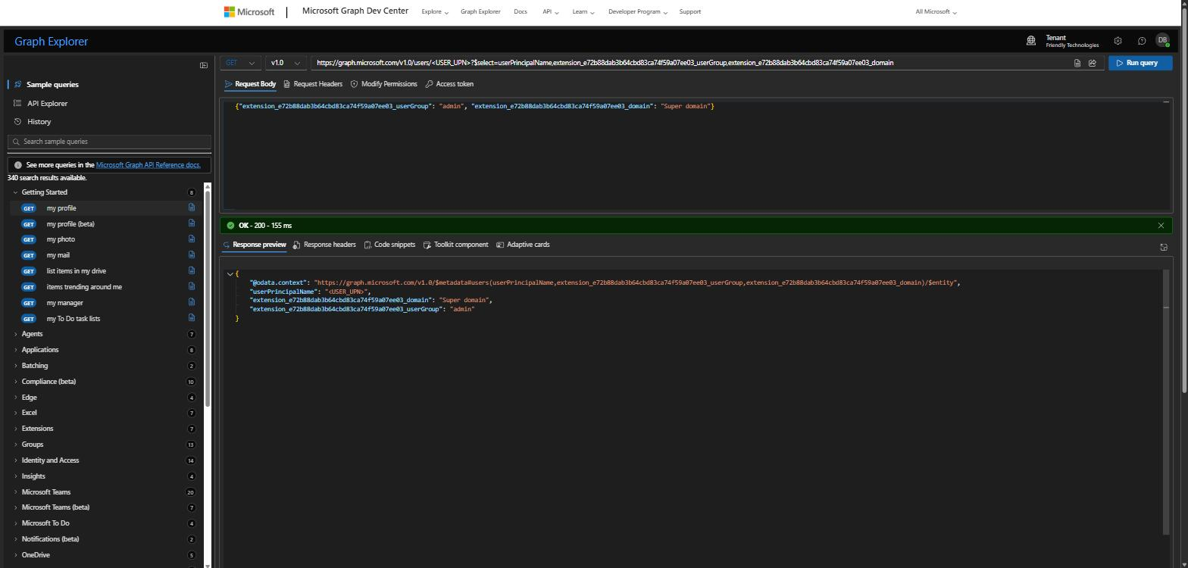Open the History section

click(x=38, y=121)
